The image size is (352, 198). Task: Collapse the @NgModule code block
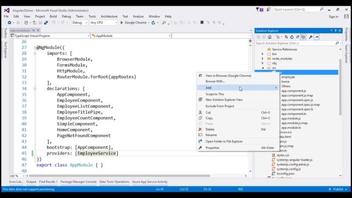35,48
